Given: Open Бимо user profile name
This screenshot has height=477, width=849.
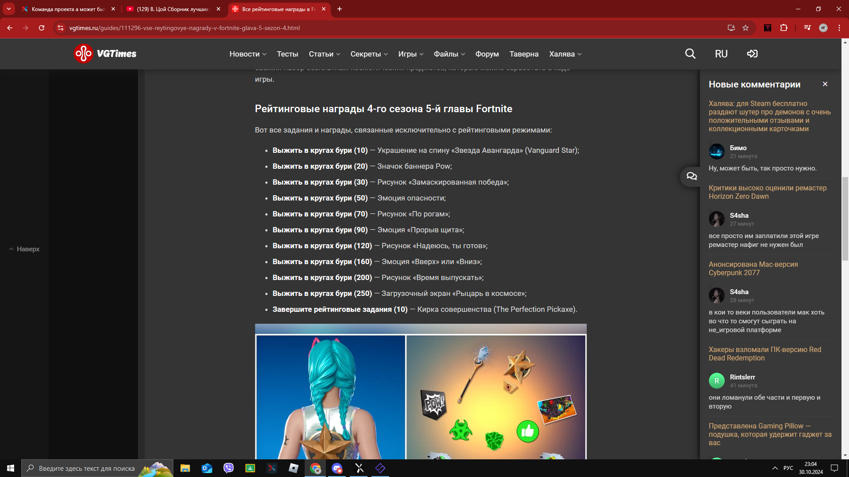Looking at the screenshot, I should (738, 148).
